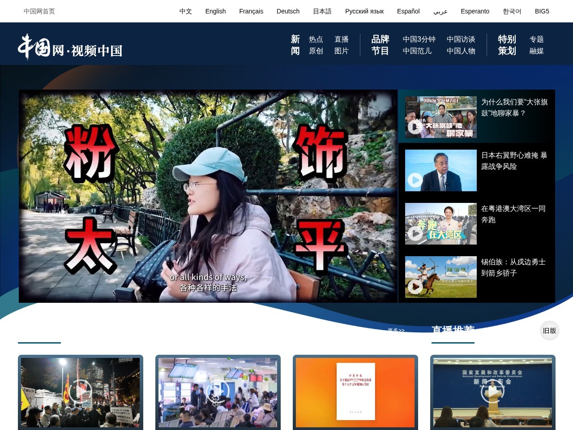The width and height of the screenshot is (573, 430).
Task: Open the 旧版 legacy site button
Action: point(549,331)
